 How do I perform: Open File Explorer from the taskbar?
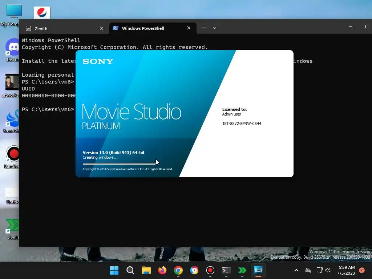pos(146,270)
